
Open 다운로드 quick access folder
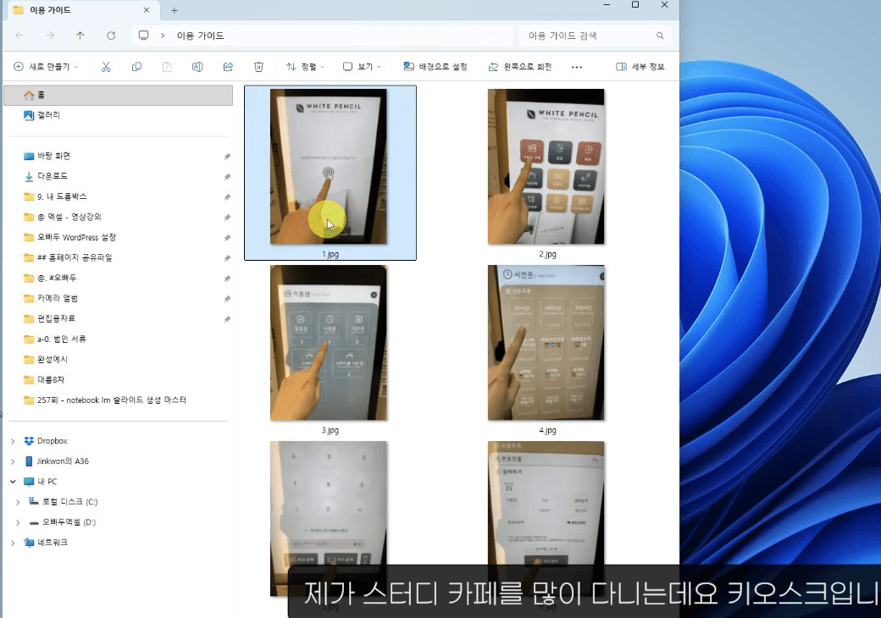point(53,176)
